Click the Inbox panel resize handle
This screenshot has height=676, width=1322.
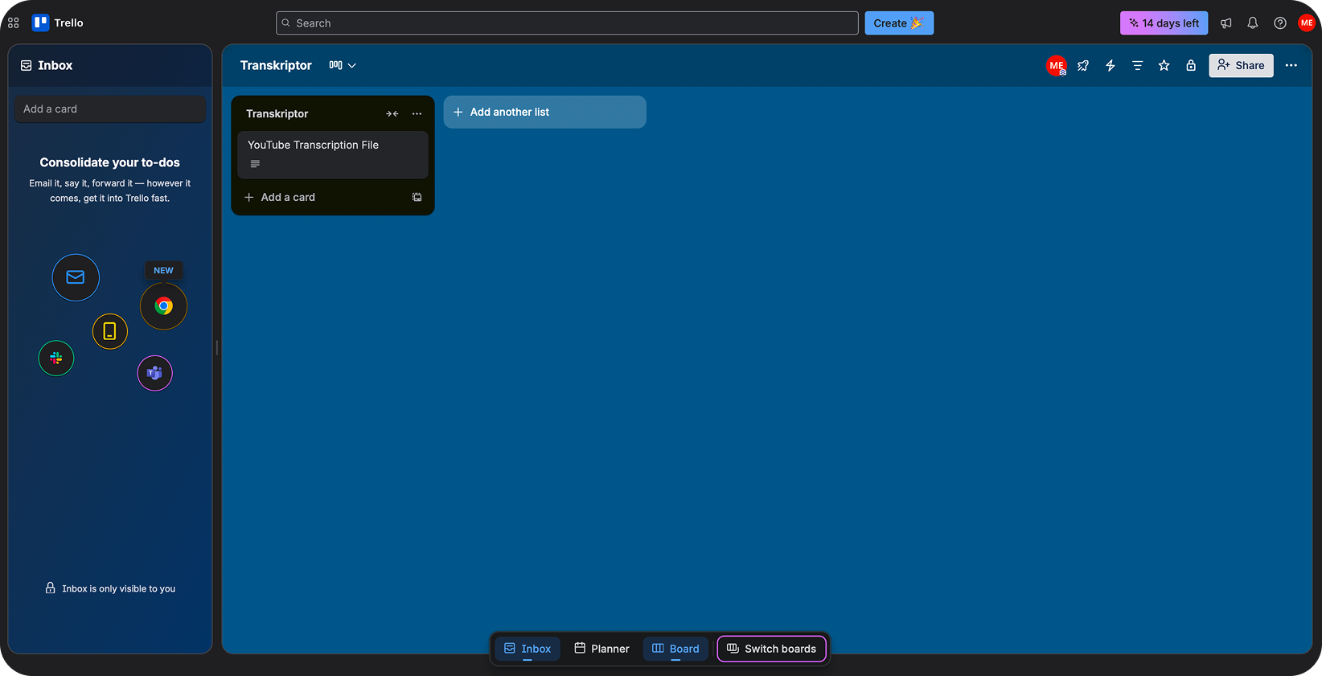click(217, 348)
